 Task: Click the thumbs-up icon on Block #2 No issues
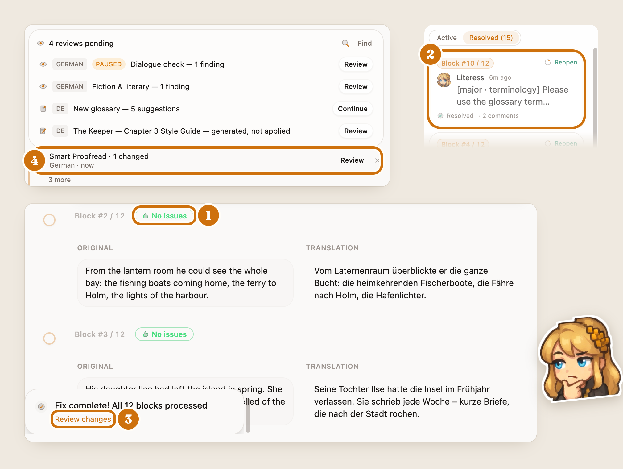146,216
